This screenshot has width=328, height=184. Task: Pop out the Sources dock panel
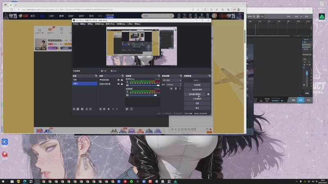point(123,76)
